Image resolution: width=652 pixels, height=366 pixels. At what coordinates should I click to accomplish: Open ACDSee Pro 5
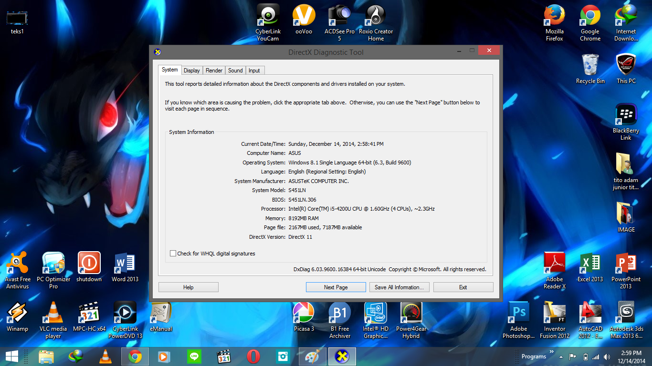click(x=340, y=15)
